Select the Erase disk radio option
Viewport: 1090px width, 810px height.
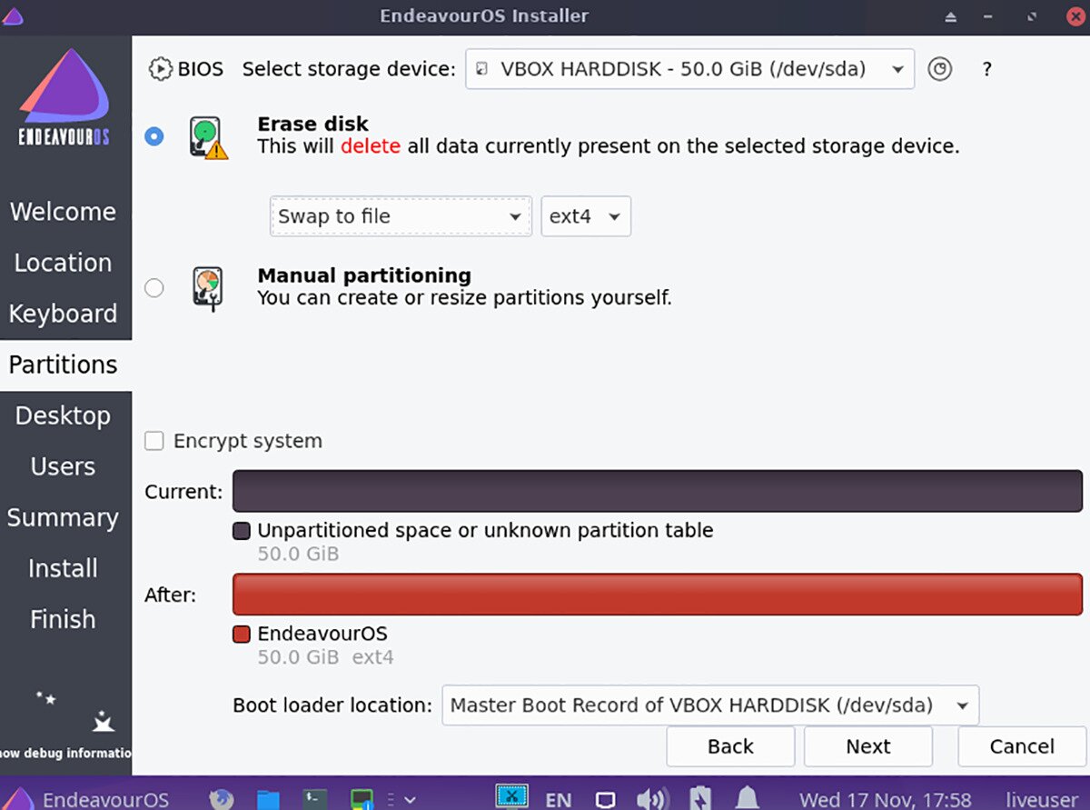pyautogui.click(x=154, y=136)
